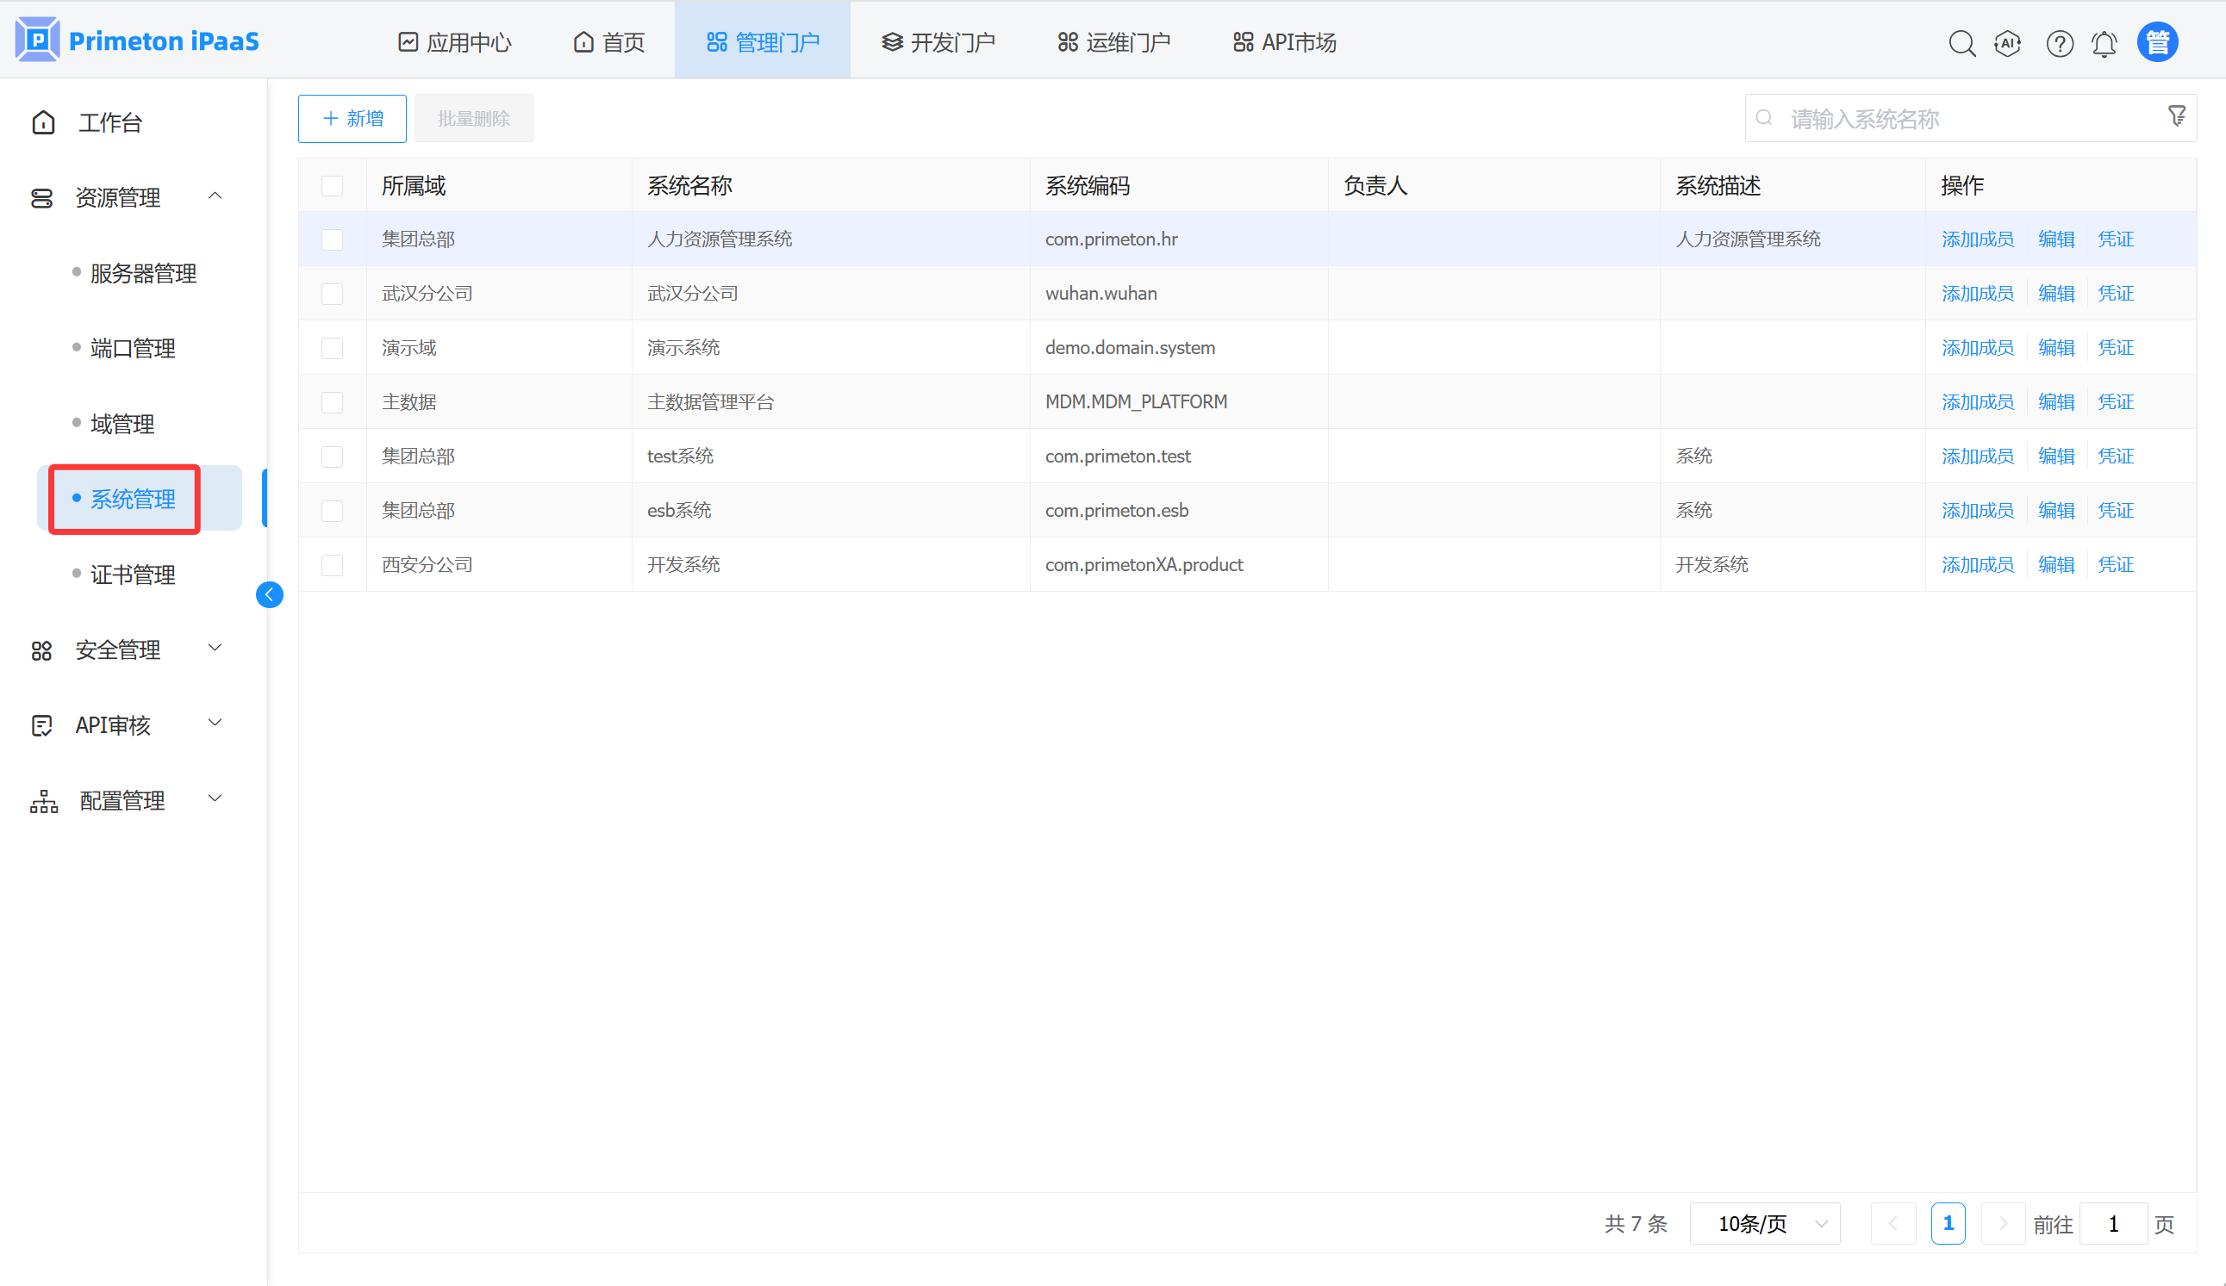Click the help question mark icon
The height and width of the screenshot is (1286, 2226).
click(2059, 42)
